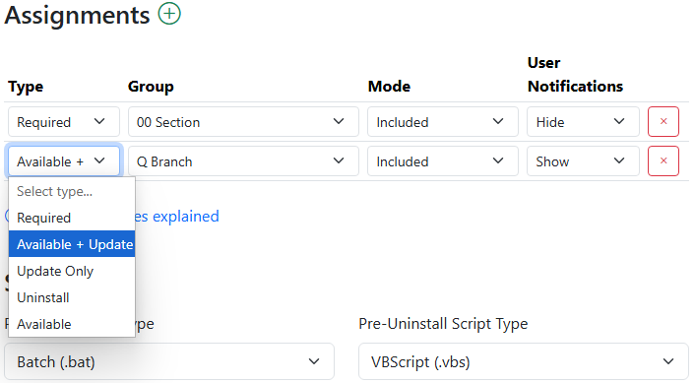Click the Group column header
The width and height of the screenshot is (695, 383).
pyautogui.click(x=151, y=87)
